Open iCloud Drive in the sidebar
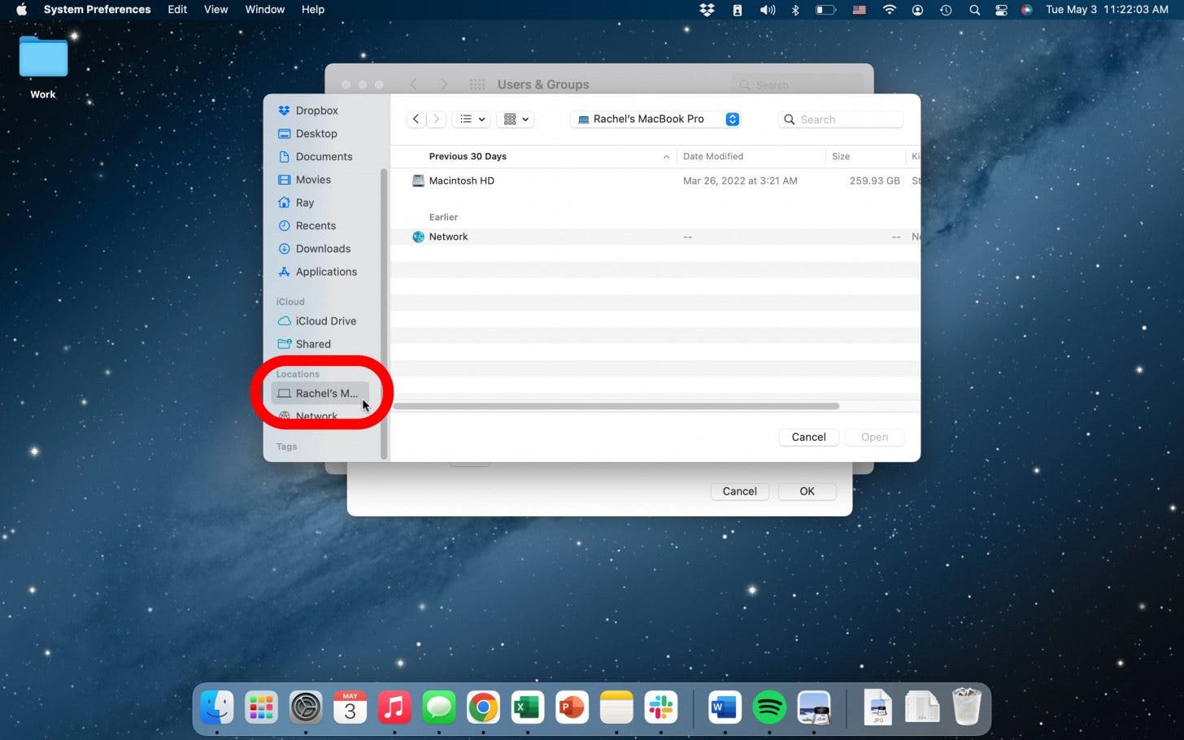 click(325, 321)
